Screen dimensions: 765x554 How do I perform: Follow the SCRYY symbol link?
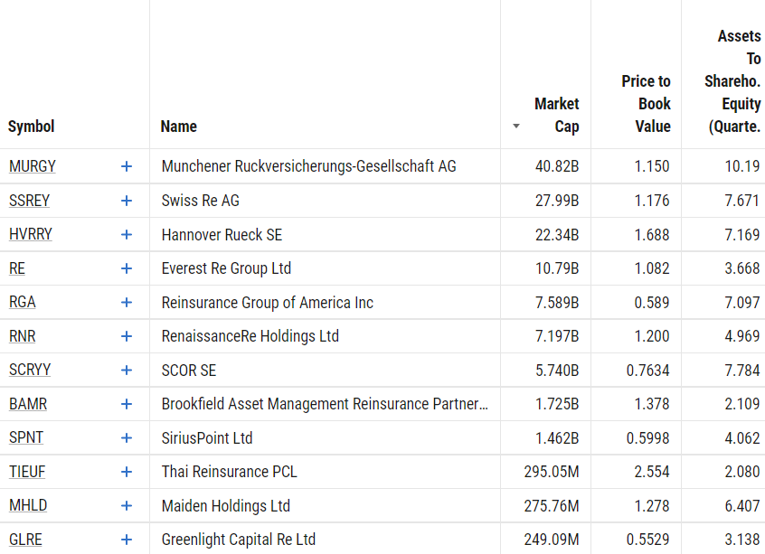coord(30,371)
